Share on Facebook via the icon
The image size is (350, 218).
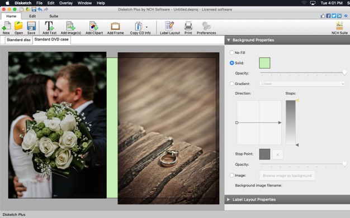click(328, 16)
